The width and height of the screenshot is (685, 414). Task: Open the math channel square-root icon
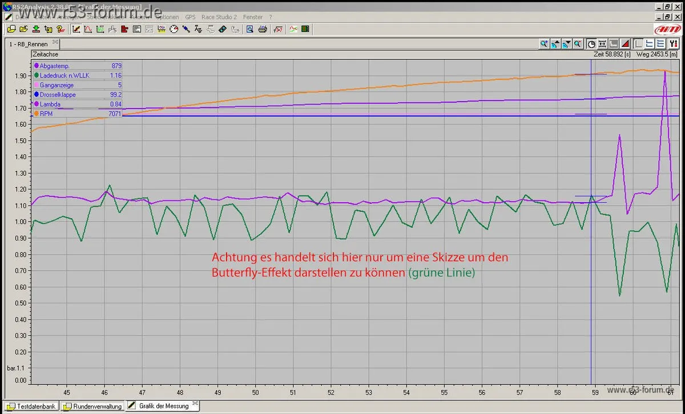coord(277,29)
